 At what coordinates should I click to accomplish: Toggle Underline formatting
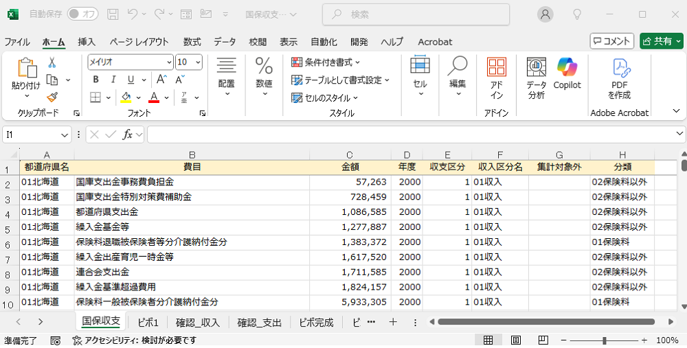[131, 80]
